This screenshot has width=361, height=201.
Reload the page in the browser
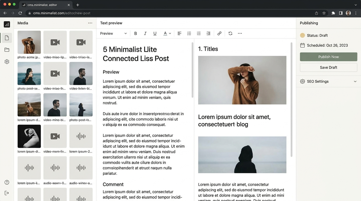pyautogui.click(x=20, y=13)
